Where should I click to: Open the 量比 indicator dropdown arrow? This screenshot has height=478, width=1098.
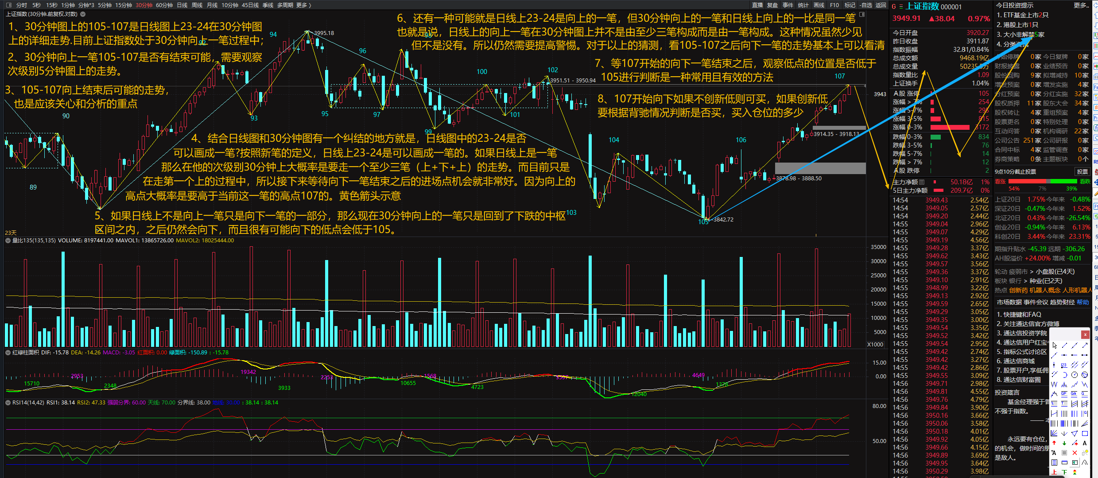tap(8, 241)
